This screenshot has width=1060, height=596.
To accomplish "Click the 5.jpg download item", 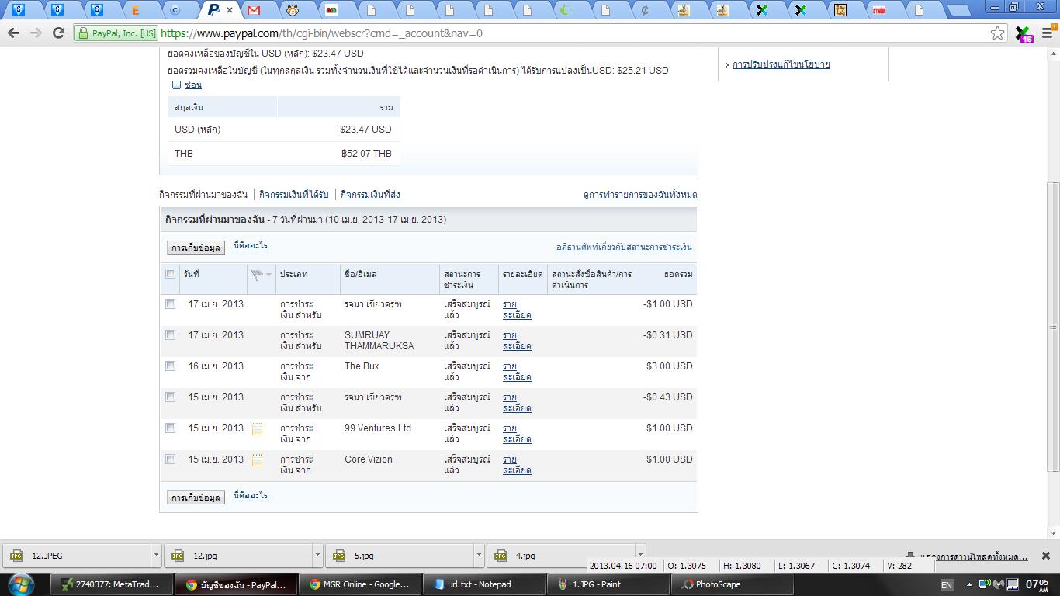I will tap(400, 556).
